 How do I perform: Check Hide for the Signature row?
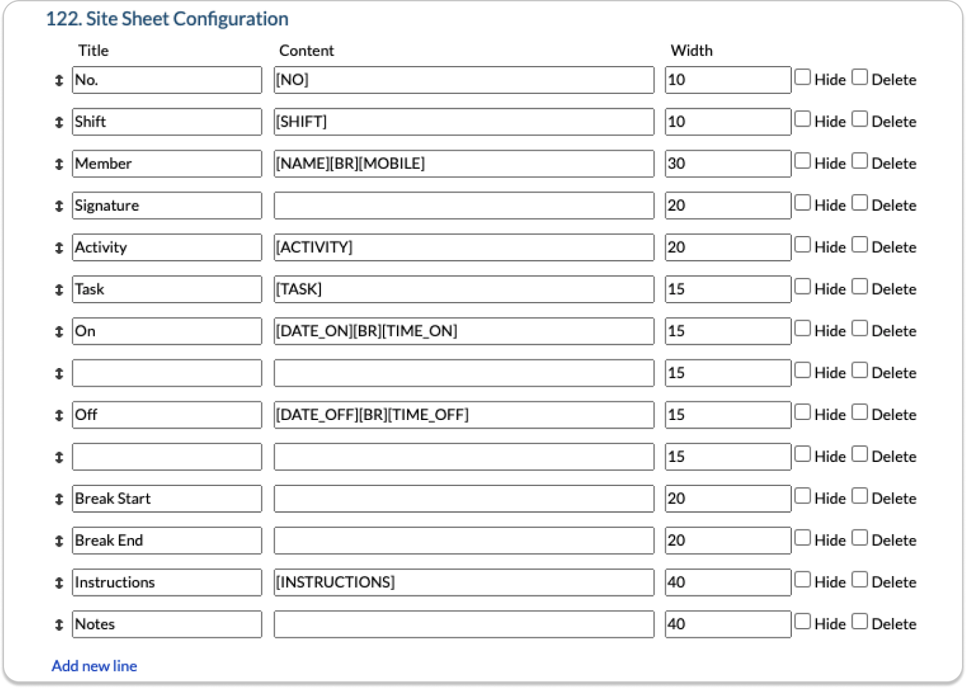(x=803, y=203)
